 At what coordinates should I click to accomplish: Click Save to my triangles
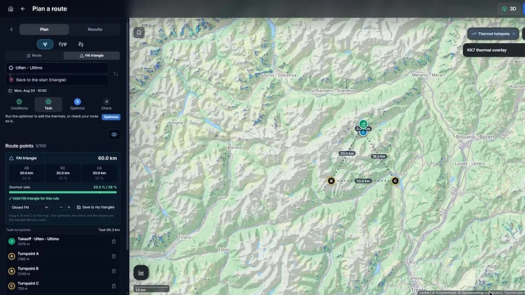(96, 207)
